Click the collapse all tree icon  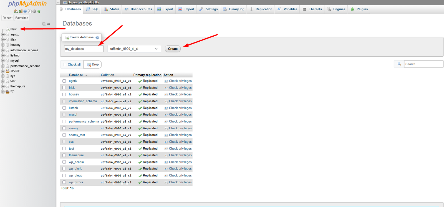pyautogui.click(x=44, y=24)
